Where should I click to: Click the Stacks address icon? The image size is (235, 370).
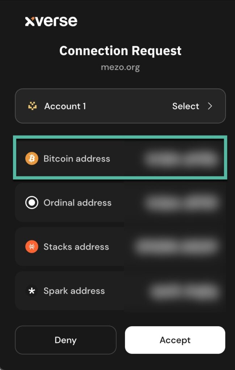(x=32, y=247)
